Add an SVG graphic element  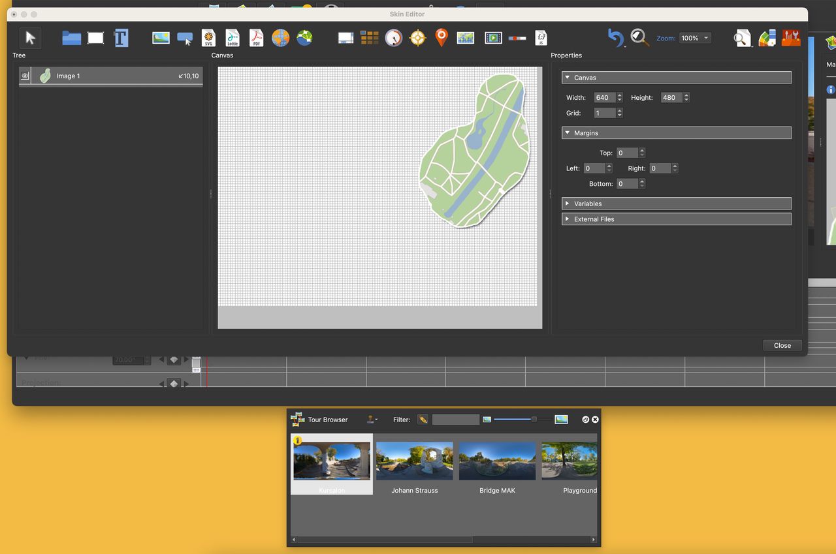(x=208, y=37)
